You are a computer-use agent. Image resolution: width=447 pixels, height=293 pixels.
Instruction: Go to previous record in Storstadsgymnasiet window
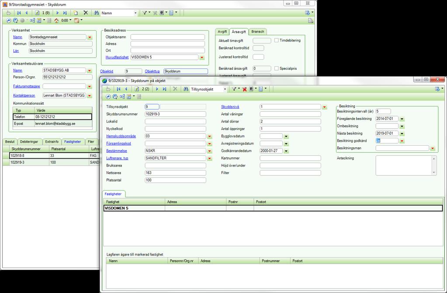27,13
